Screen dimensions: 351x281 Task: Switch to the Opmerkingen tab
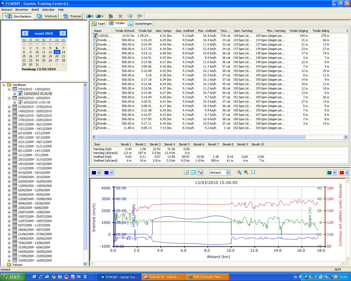(x=140, y=24)
